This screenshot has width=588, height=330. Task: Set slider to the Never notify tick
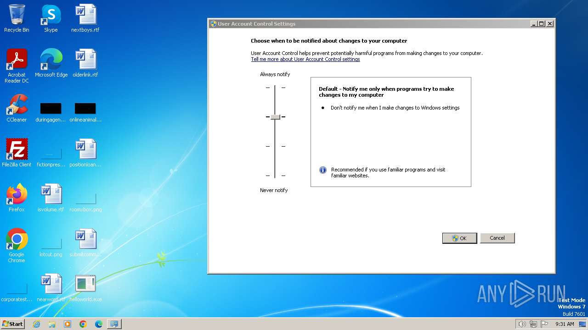(275, 176)
